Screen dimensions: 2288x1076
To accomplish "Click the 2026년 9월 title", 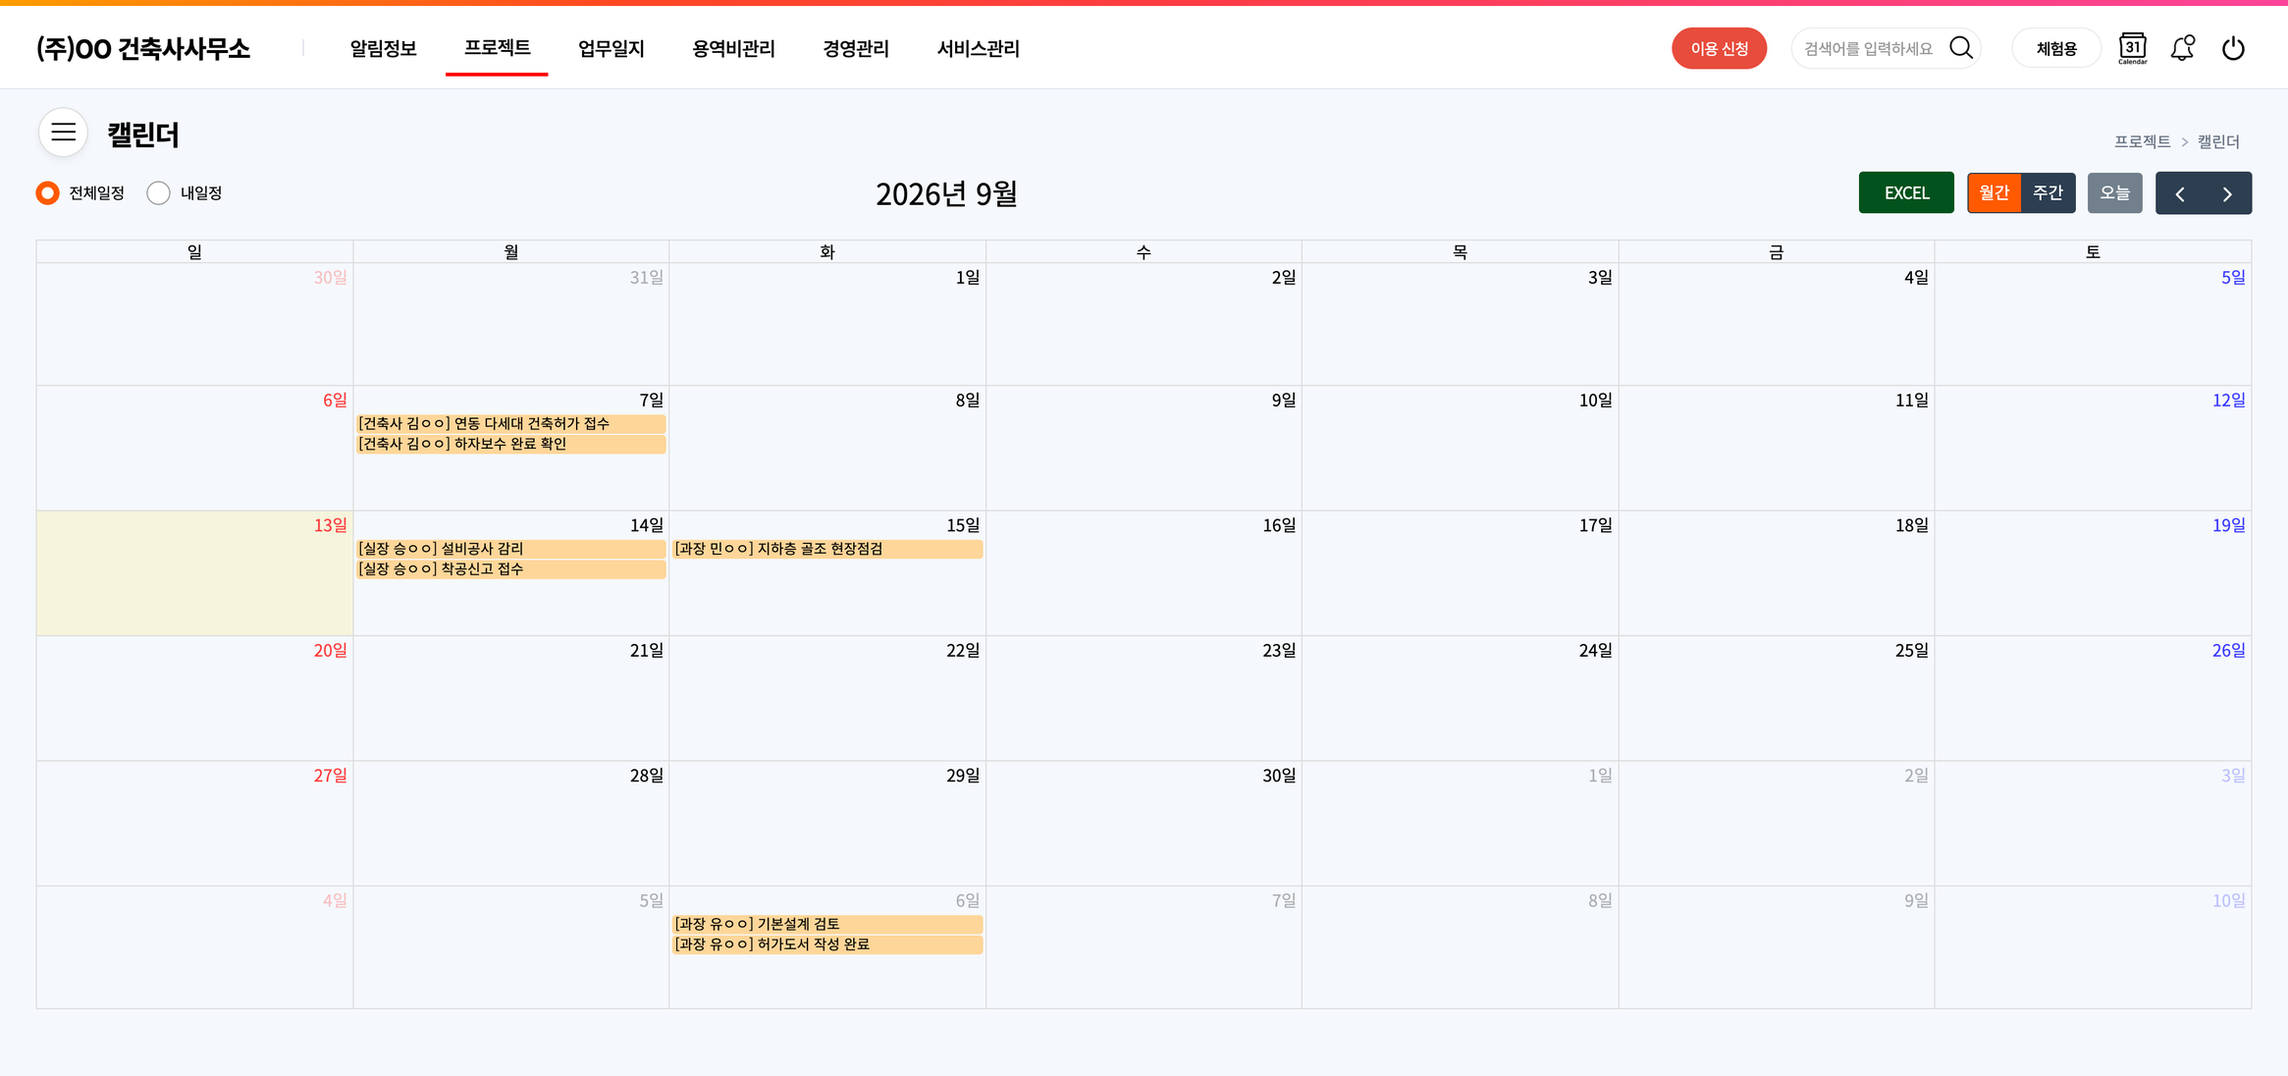I will click(x=946, y=193).
